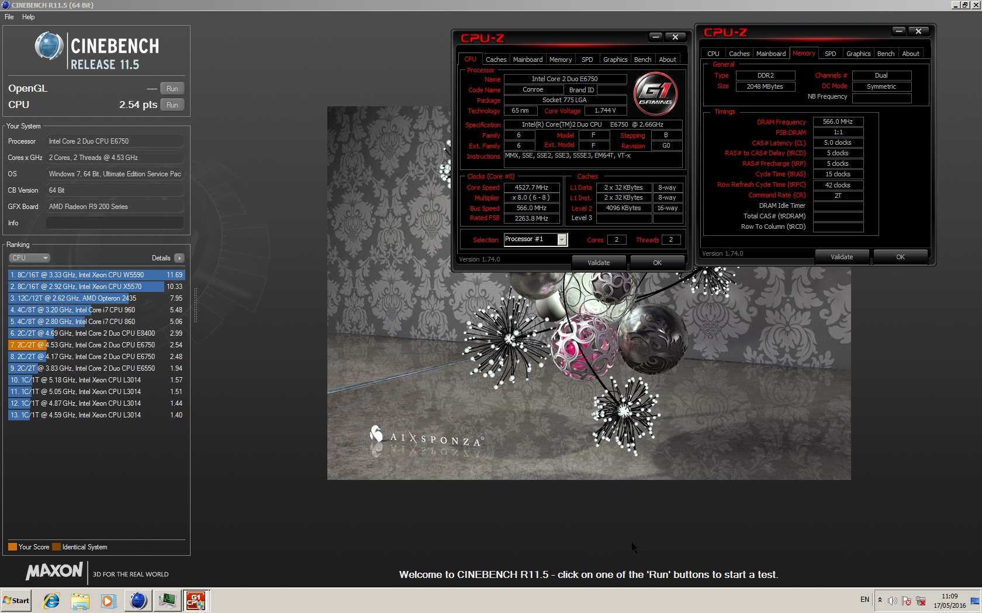Run the OpenGL benchmark test
Viewport: 982px width, 613px height.
(x=172, y=89)
